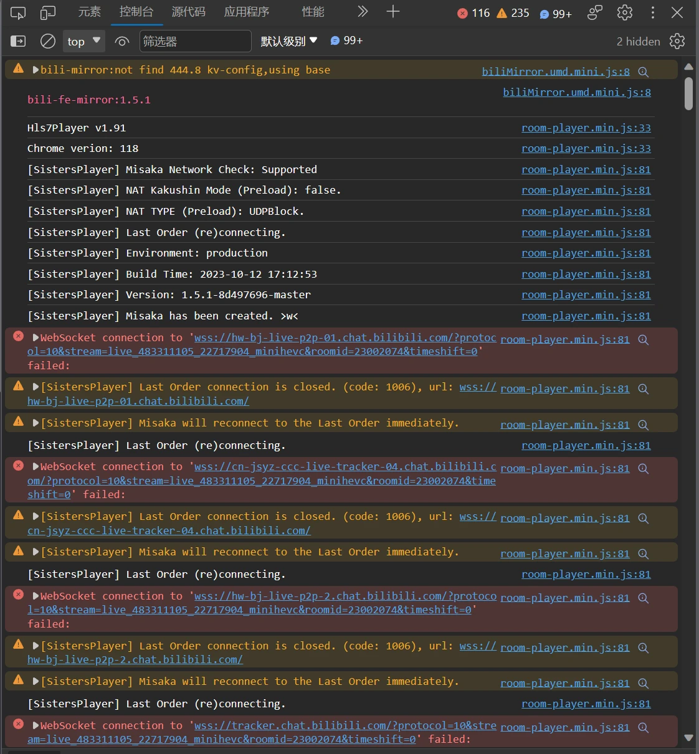Expand the hw-bj-live-p2p-01 WebSocket error
The image size is (699, 754).
coord(36,337)
